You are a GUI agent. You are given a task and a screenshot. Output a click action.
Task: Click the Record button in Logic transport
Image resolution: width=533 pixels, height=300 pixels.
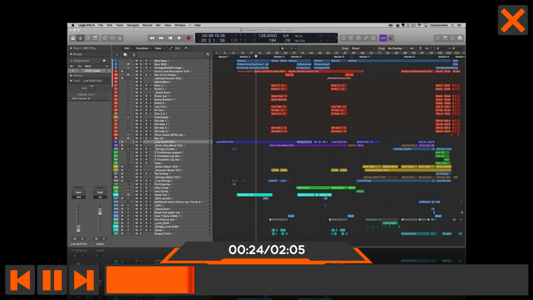(x=188, y=38)
